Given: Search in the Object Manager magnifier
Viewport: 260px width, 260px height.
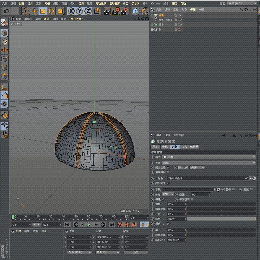Looking at the screenshot, I should 242,10.
